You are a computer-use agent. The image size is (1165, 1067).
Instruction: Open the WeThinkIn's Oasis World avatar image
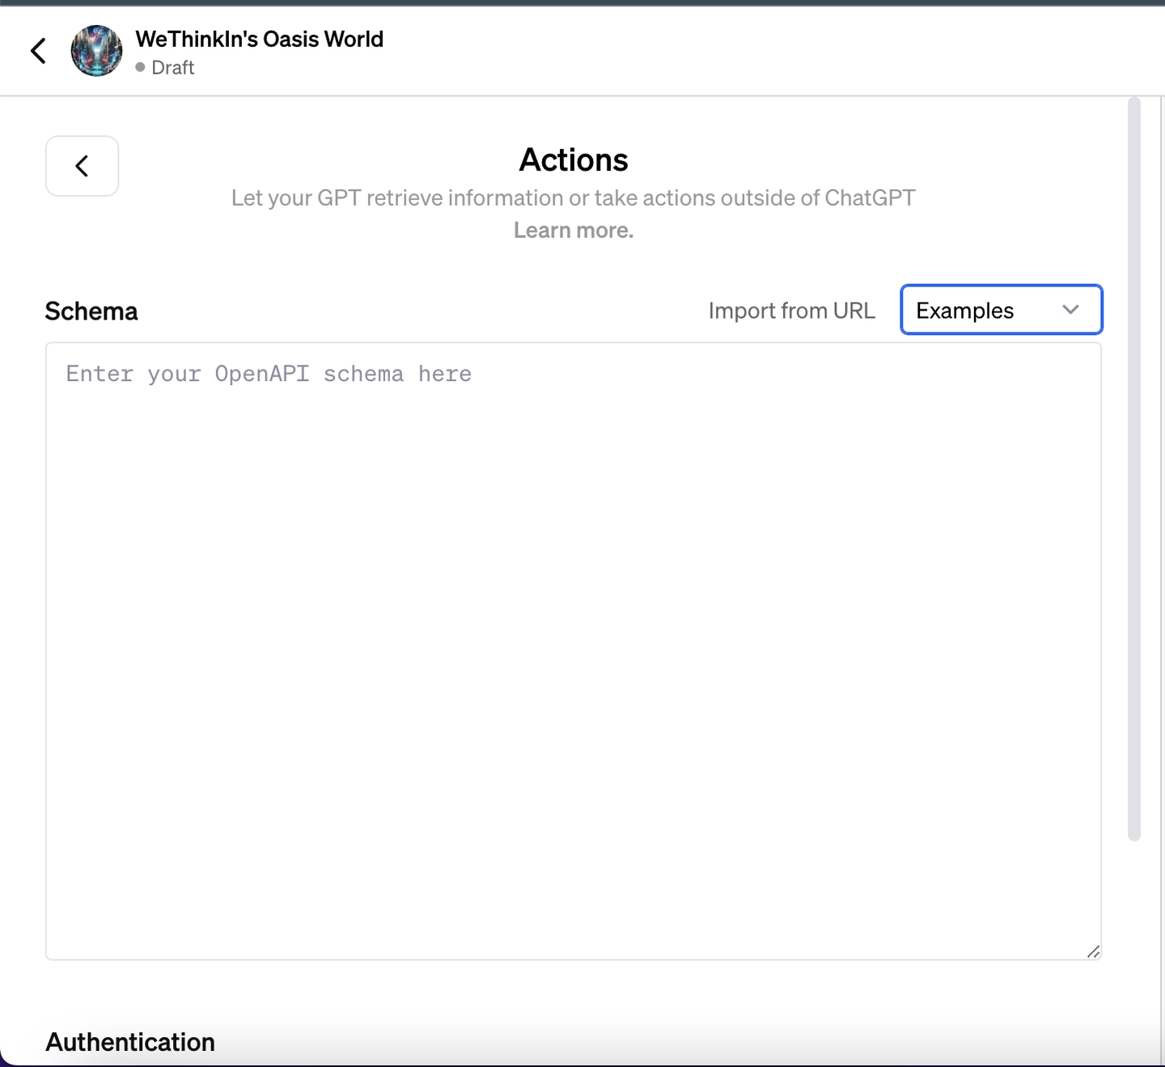point(97,51)
